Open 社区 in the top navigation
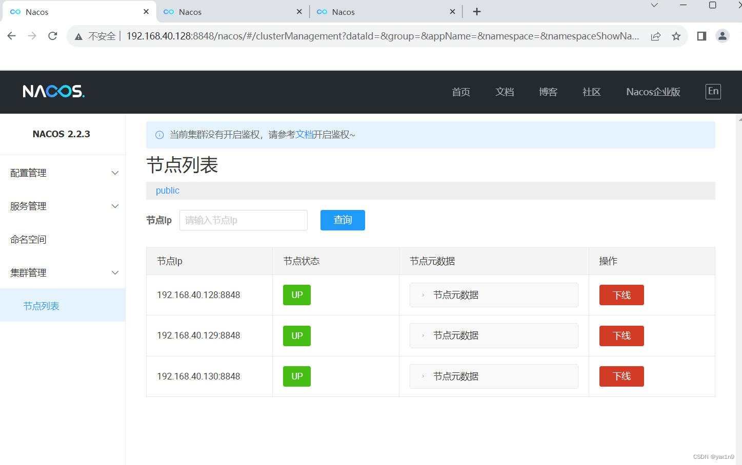742x465 pixels. [x=591, y=92]
